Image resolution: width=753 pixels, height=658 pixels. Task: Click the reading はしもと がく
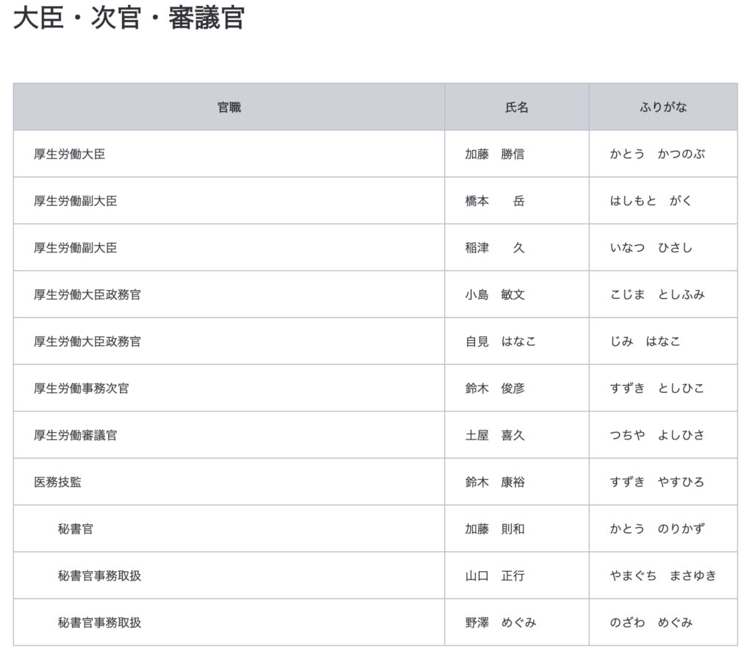[651, 201]
